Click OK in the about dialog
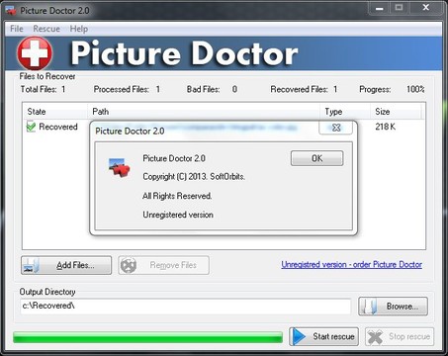The width and height of the screenshot is (448, 356). (x=316, y=158)
